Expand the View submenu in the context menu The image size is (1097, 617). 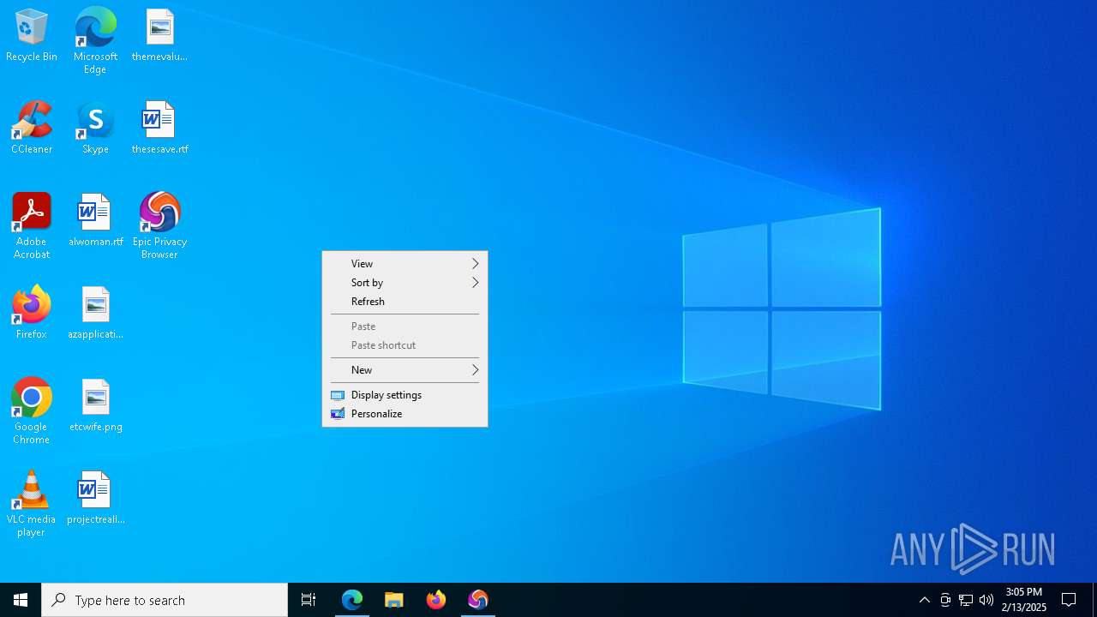[405, 264]
